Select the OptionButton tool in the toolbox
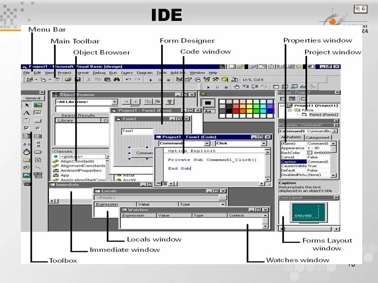The height and width of the screenshot is (283, 378). 38,128
